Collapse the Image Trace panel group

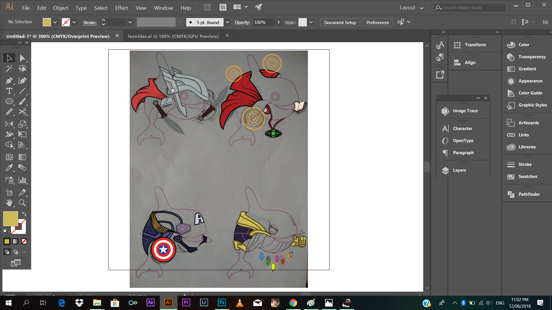tap(478, 98)
